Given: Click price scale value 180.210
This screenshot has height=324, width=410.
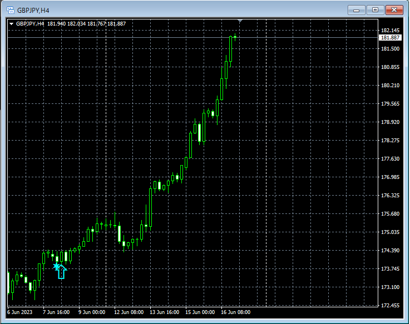Looking at the screenshot, I should click(390, 85).
